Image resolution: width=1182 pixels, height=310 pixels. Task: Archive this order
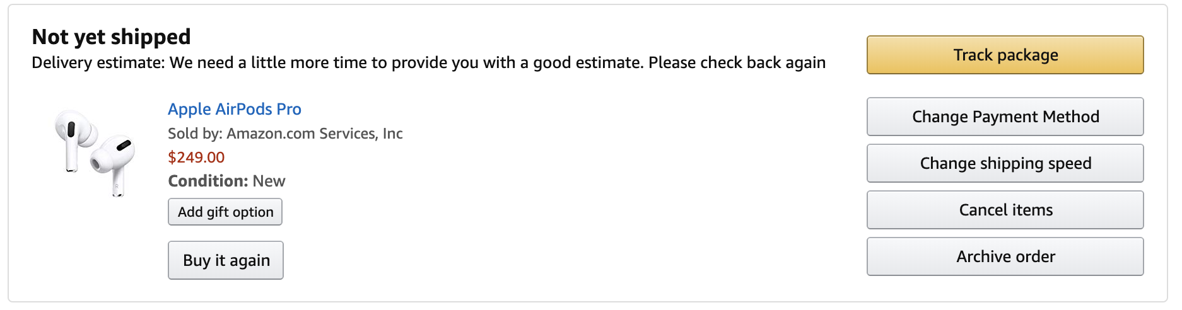pyautogui.click(x=1005, y=256)
